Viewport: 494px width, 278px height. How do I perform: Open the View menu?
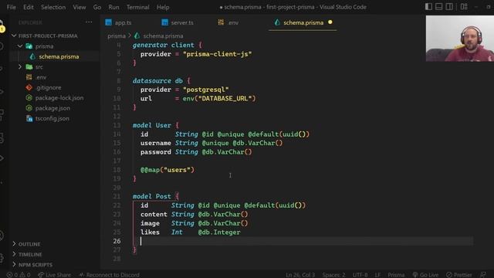tap(79, 7)
